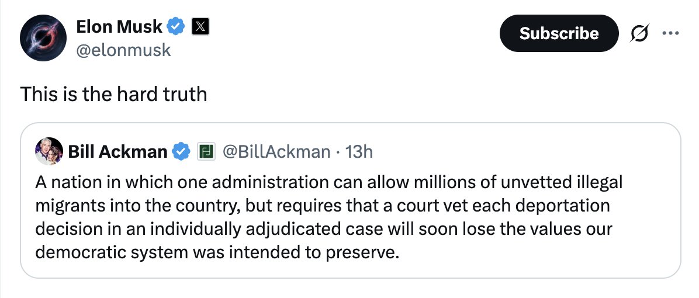The height and width of the screenshot is (298, 699).
Task: Open the 13h timestamp of quoted post
Action: [x=359, y=152]
